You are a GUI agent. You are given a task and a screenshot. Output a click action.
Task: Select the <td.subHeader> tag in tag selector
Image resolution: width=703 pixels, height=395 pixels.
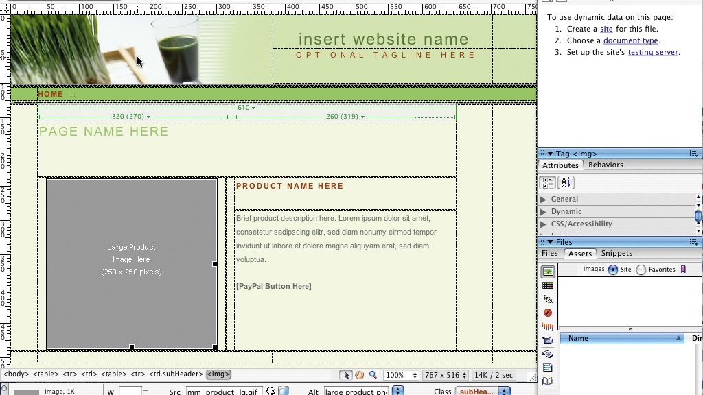[176, 374]
